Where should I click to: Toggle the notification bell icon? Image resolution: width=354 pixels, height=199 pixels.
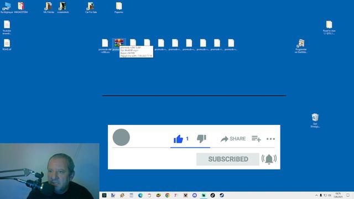click(269, 159)
